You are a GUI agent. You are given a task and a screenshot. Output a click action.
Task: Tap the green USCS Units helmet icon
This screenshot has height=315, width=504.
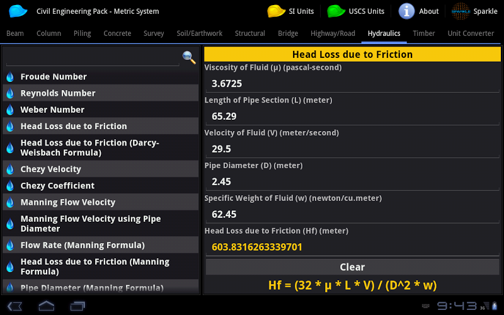(x=336, y=11)
